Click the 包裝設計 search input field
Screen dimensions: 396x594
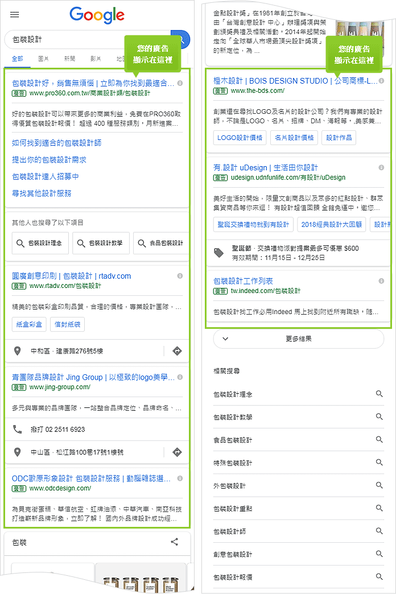[85, 40]
